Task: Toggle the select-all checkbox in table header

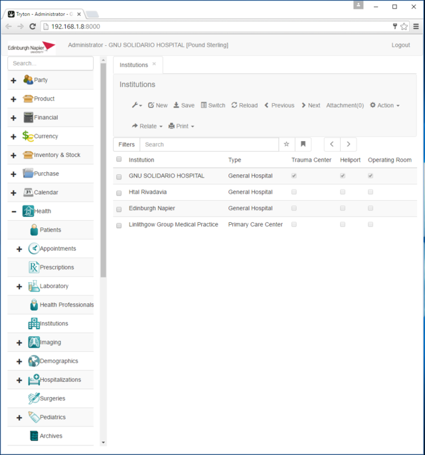Action: coord(119,160)
